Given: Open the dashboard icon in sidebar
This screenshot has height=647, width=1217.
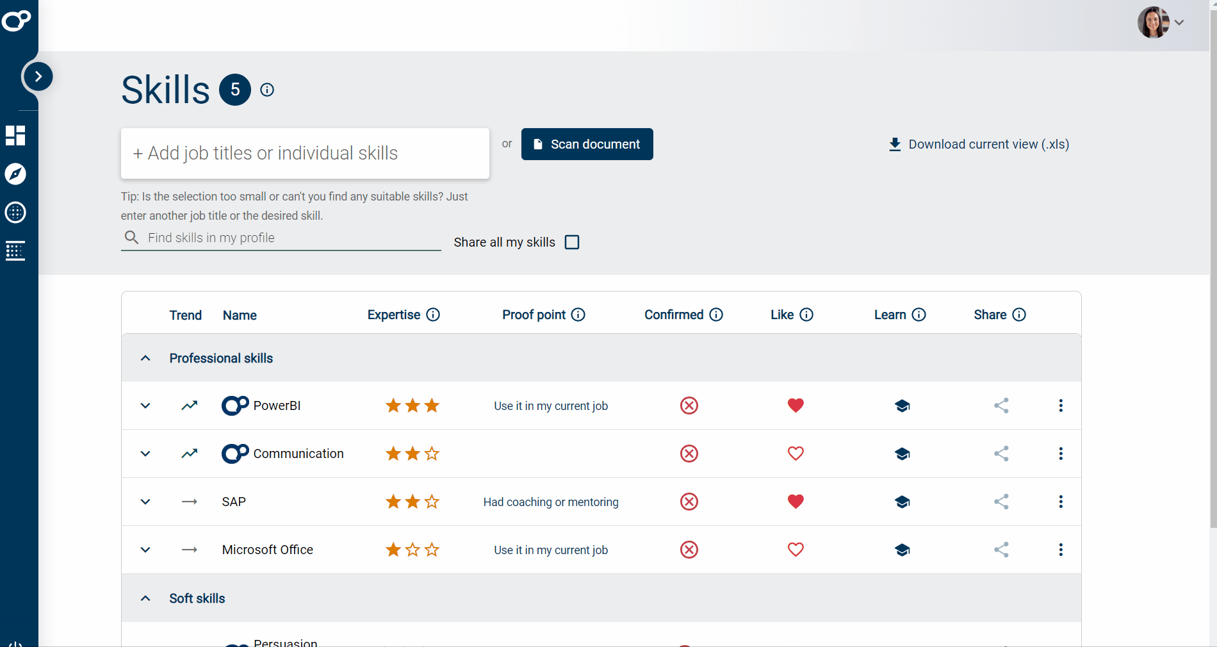Looking at the screenshot, I should point(15,136).
